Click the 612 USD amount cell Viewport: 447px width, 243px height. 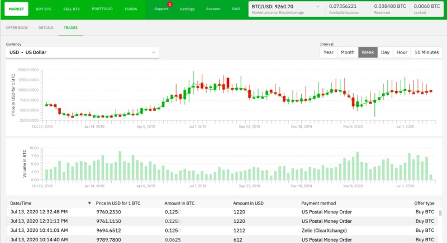point(238,240)
